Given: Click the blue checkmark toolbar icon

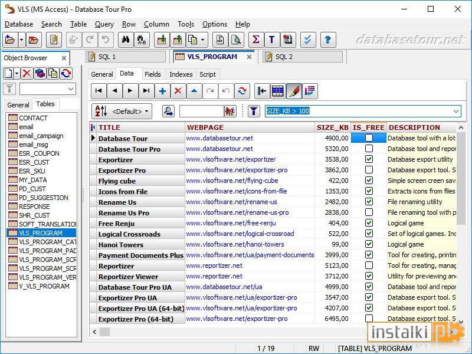Looking at the screenshot, I should point(307,40).
